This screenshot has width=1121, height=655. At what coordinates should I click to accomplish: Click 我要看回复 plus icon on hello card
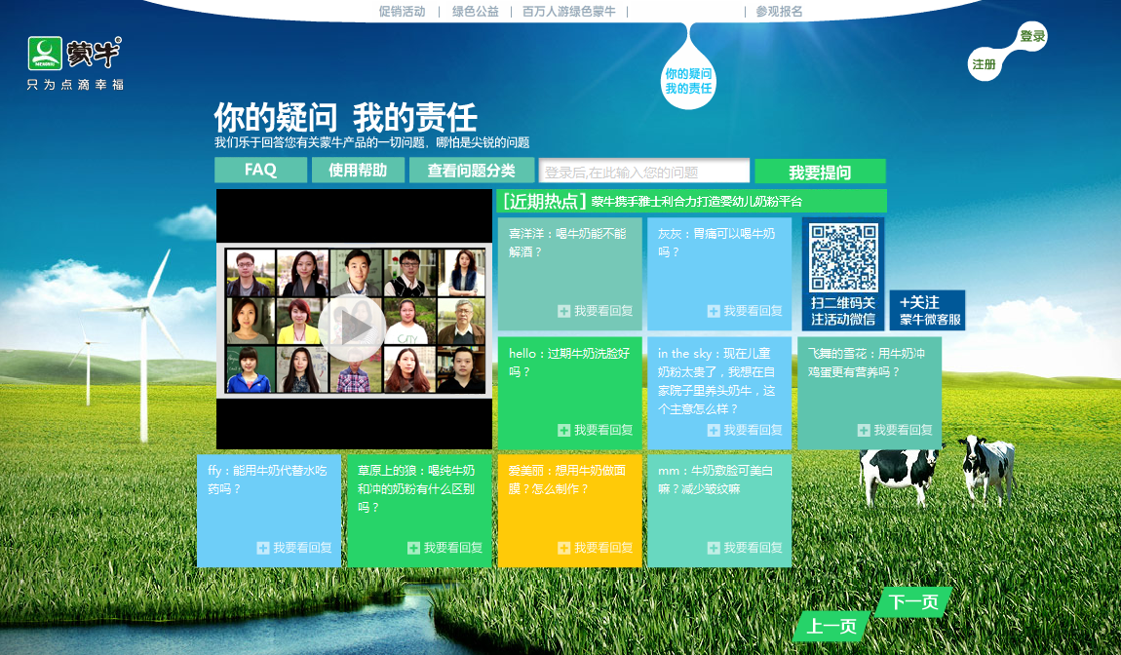pos(564,430)
